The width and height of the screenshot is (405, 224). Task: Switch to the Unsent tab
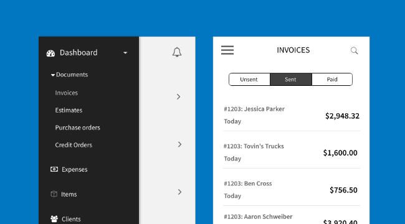pyautogui.click(x=249, y=79)
